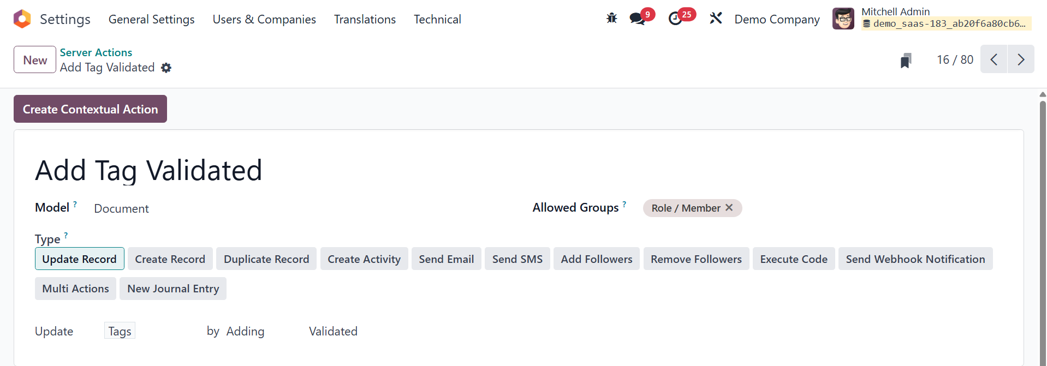Open the activities clock icon
Viewport: 1047px width, 366px height.
click(675, 19)
